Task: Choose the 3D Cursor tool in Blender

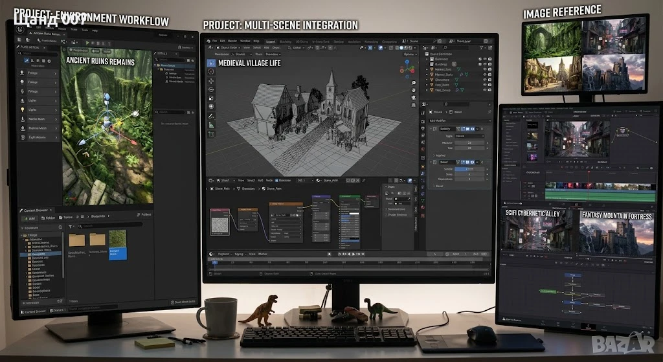Action: click(x=211, y=71)
